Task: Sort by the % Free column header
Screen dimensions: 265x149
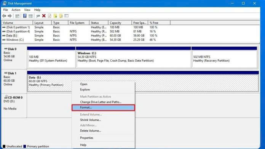Action: coord(159,23)
